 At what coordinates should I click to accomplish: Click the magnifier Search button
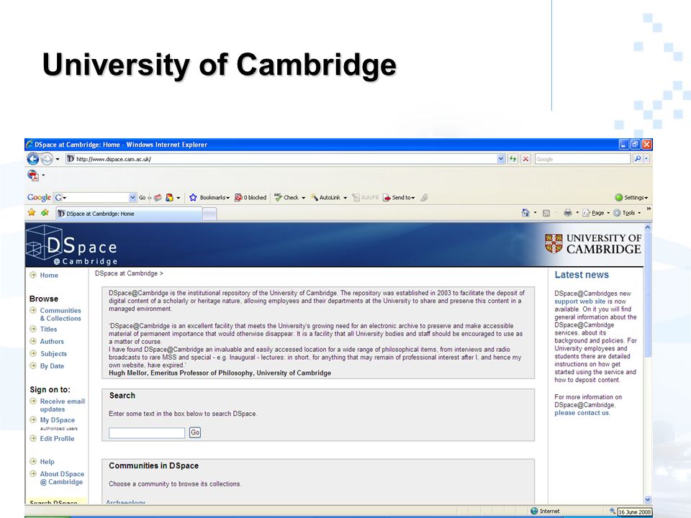coord(637,158)
